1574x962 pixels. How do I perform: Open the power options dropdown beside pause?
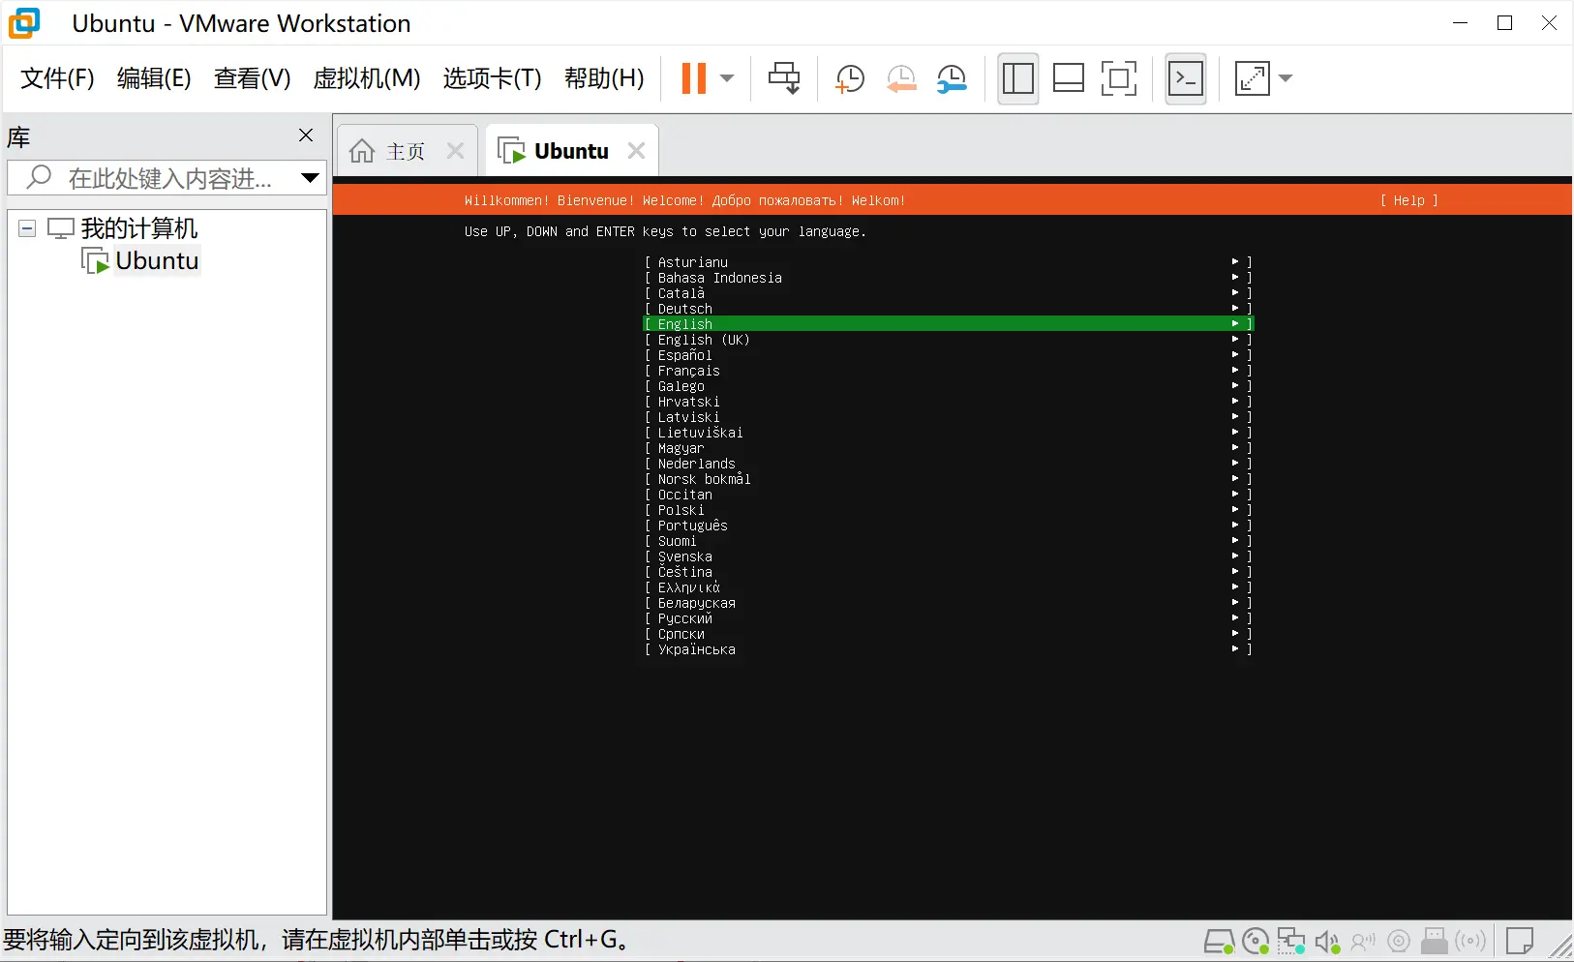click(728, 78)
